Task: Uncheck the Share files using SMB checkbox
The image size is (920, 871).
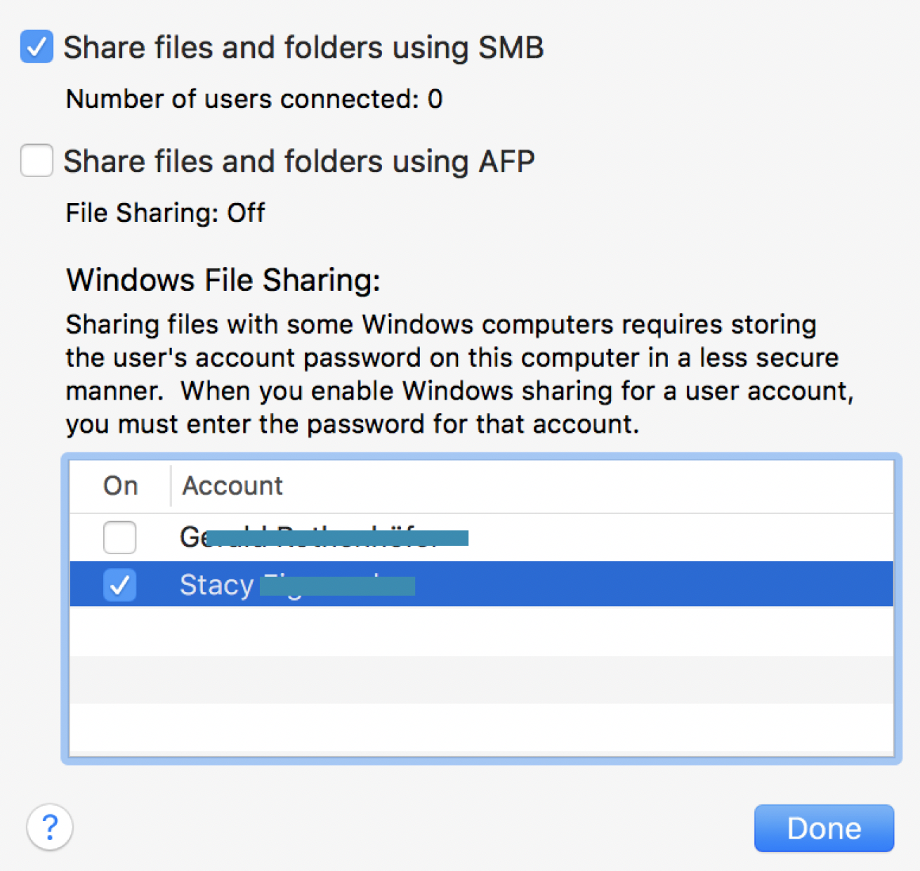Action: 37,47
